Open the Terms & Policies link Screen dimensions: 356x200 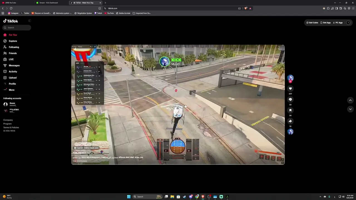pos(11,127)
